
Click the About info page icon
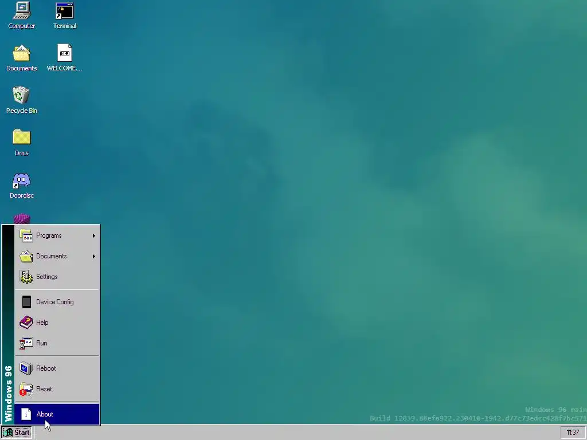pos(26,414)
